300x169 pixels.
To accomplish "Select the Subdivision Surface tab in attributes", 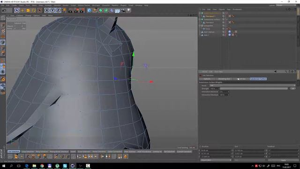I will point(258,79).
